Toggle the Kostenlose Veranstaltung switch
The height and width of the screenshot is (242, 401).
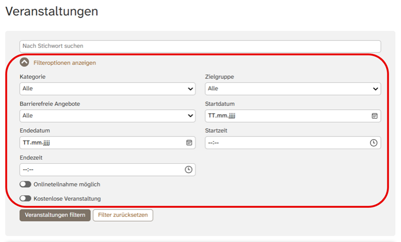click(25, 198)
